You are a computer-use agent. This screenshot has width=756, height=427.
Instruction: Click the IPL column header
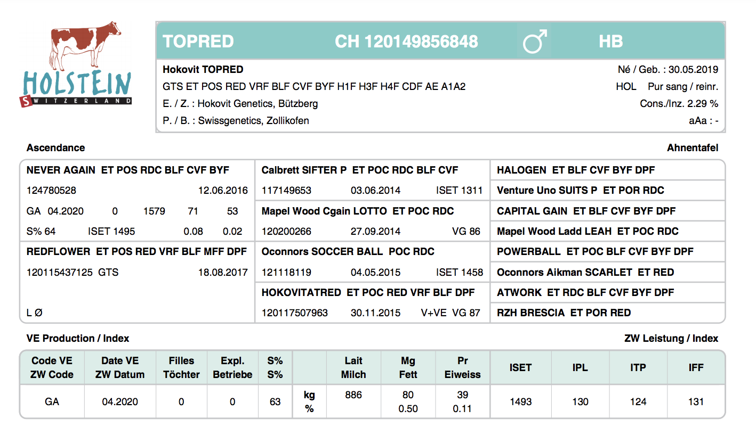[x=580, y=367]
